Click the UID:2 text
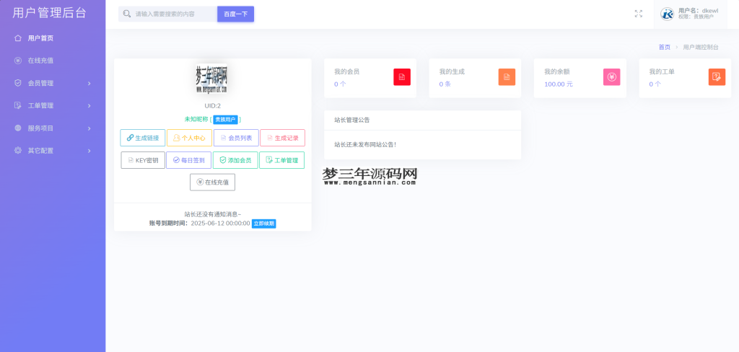 tap(213, 106)
